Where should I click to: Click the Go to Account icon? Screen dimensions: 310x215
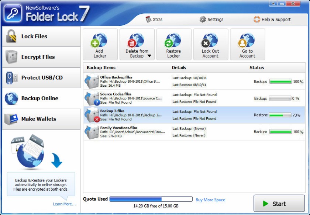click(246, 40)
